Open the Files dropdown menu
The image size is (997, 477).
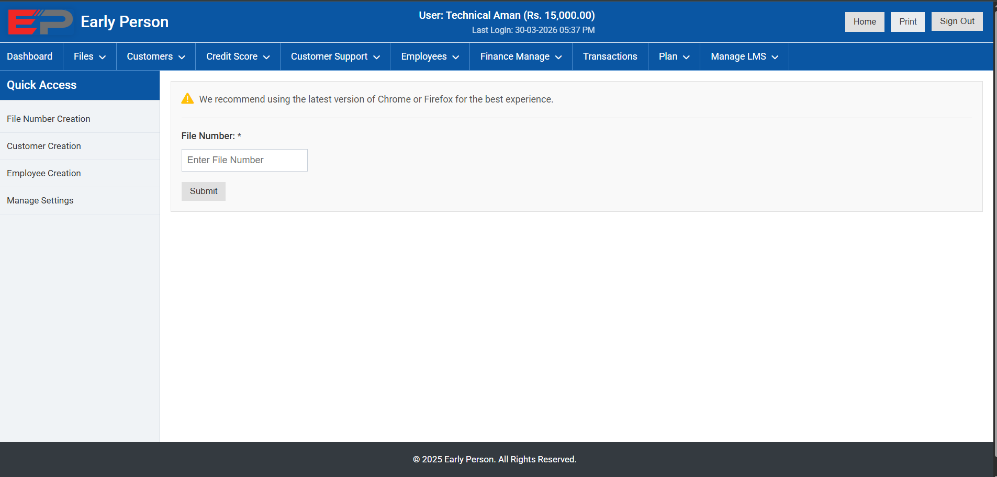[89, 56]
